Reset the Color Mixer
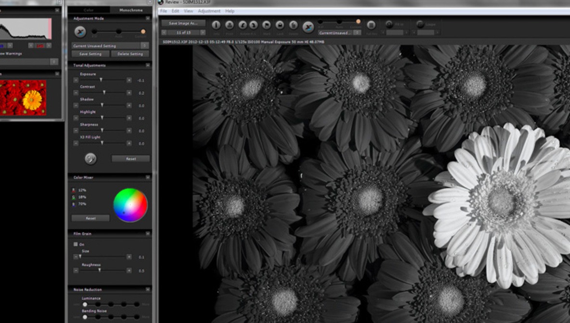Viewport: 570px width, 323px height. (x=91, y=218)
